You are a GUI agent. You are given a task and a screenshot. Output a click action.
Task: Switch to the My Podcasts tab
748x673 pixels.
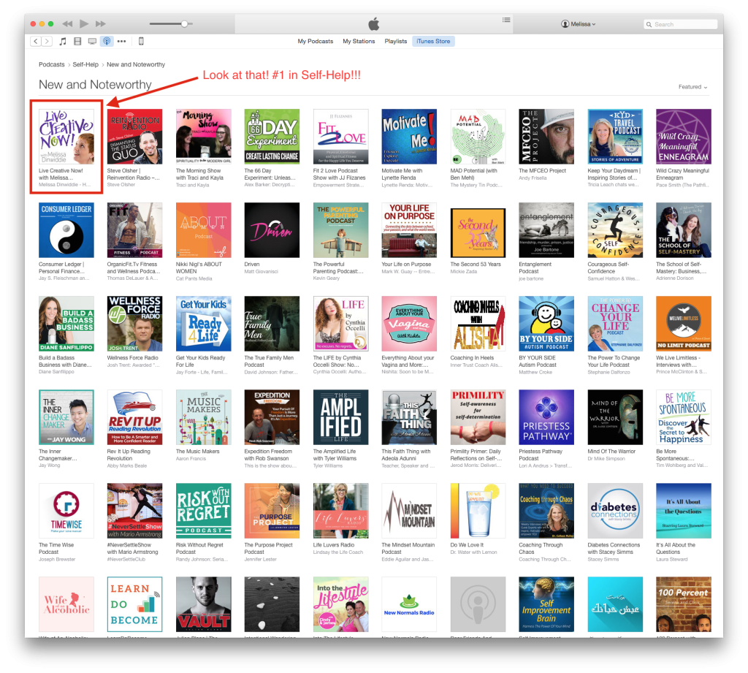point(316,42)
